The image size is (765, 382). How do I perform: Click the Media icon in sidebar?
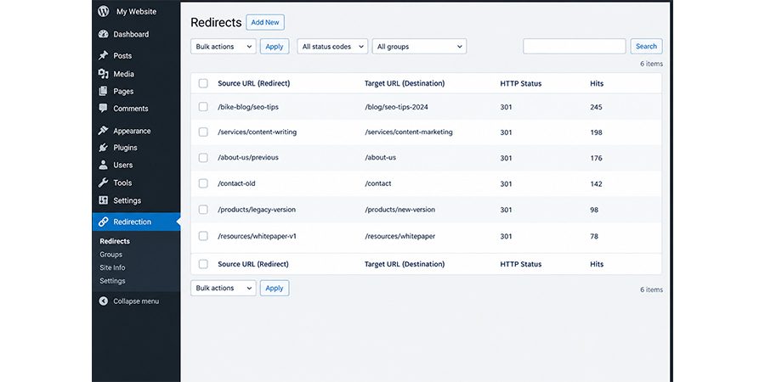(103, 74)
